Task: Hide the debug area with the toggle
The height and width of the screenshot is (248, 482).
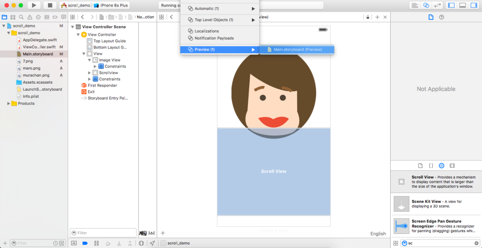Action: [x=74, y=243]
